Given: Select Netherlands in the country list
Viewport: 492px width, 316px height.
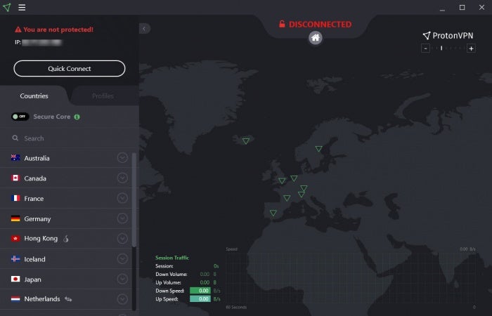Looking at the screenshot, I should 66,299.
